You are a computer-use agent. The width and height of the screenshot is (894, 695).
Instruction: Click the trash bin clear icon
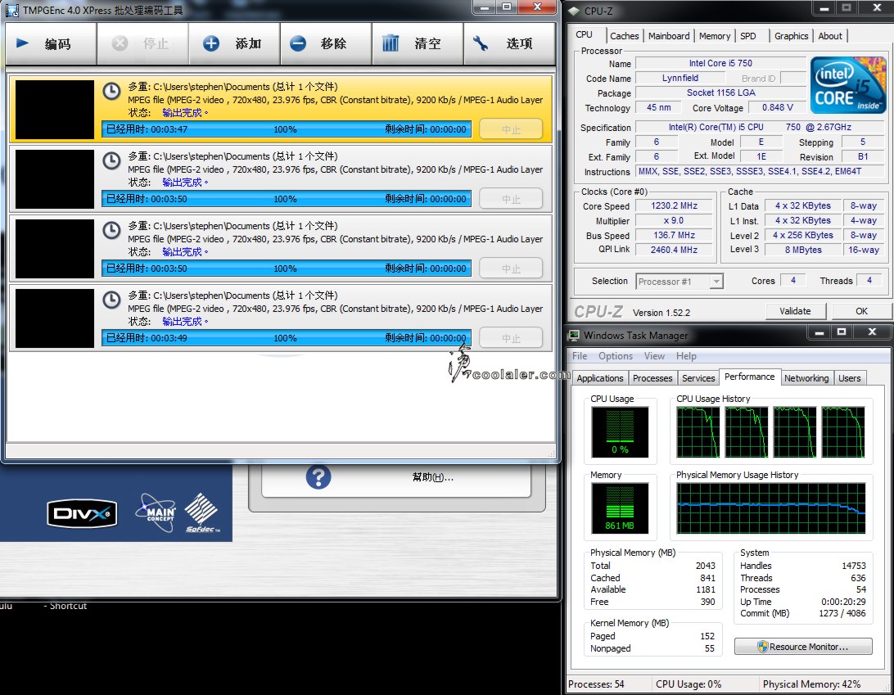(x=391, y=43)
